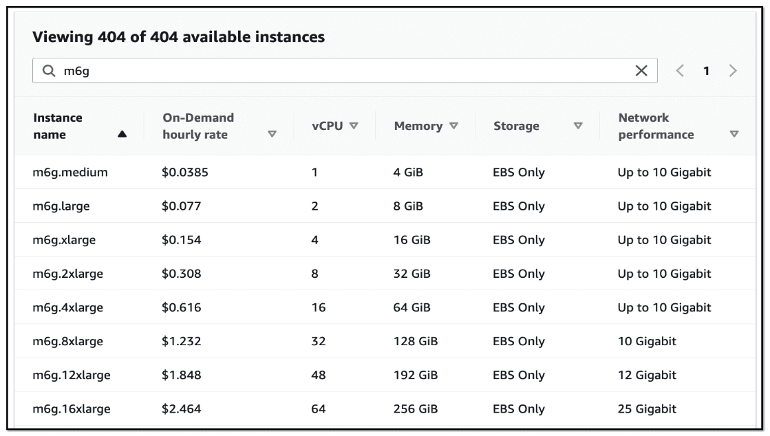This screenshot has height=436, width=770.
Task: Click the 8 GiB memory value
Action: 408,206
